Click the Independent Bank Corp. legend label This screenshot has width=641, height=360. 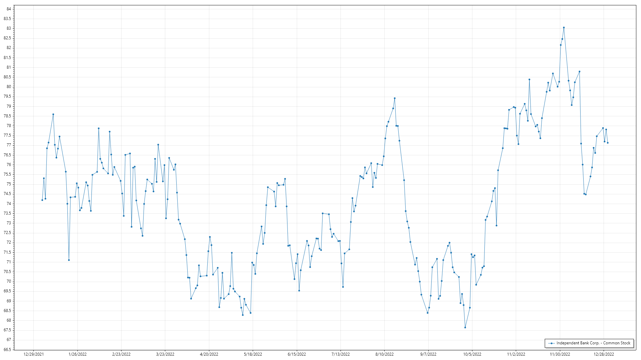tap(593, 343)
